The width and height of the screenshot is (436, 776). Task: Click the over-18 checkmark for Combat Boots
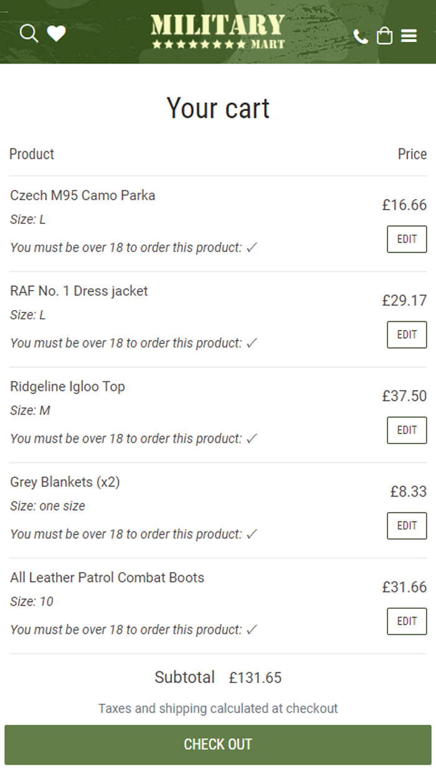(252, 629)
